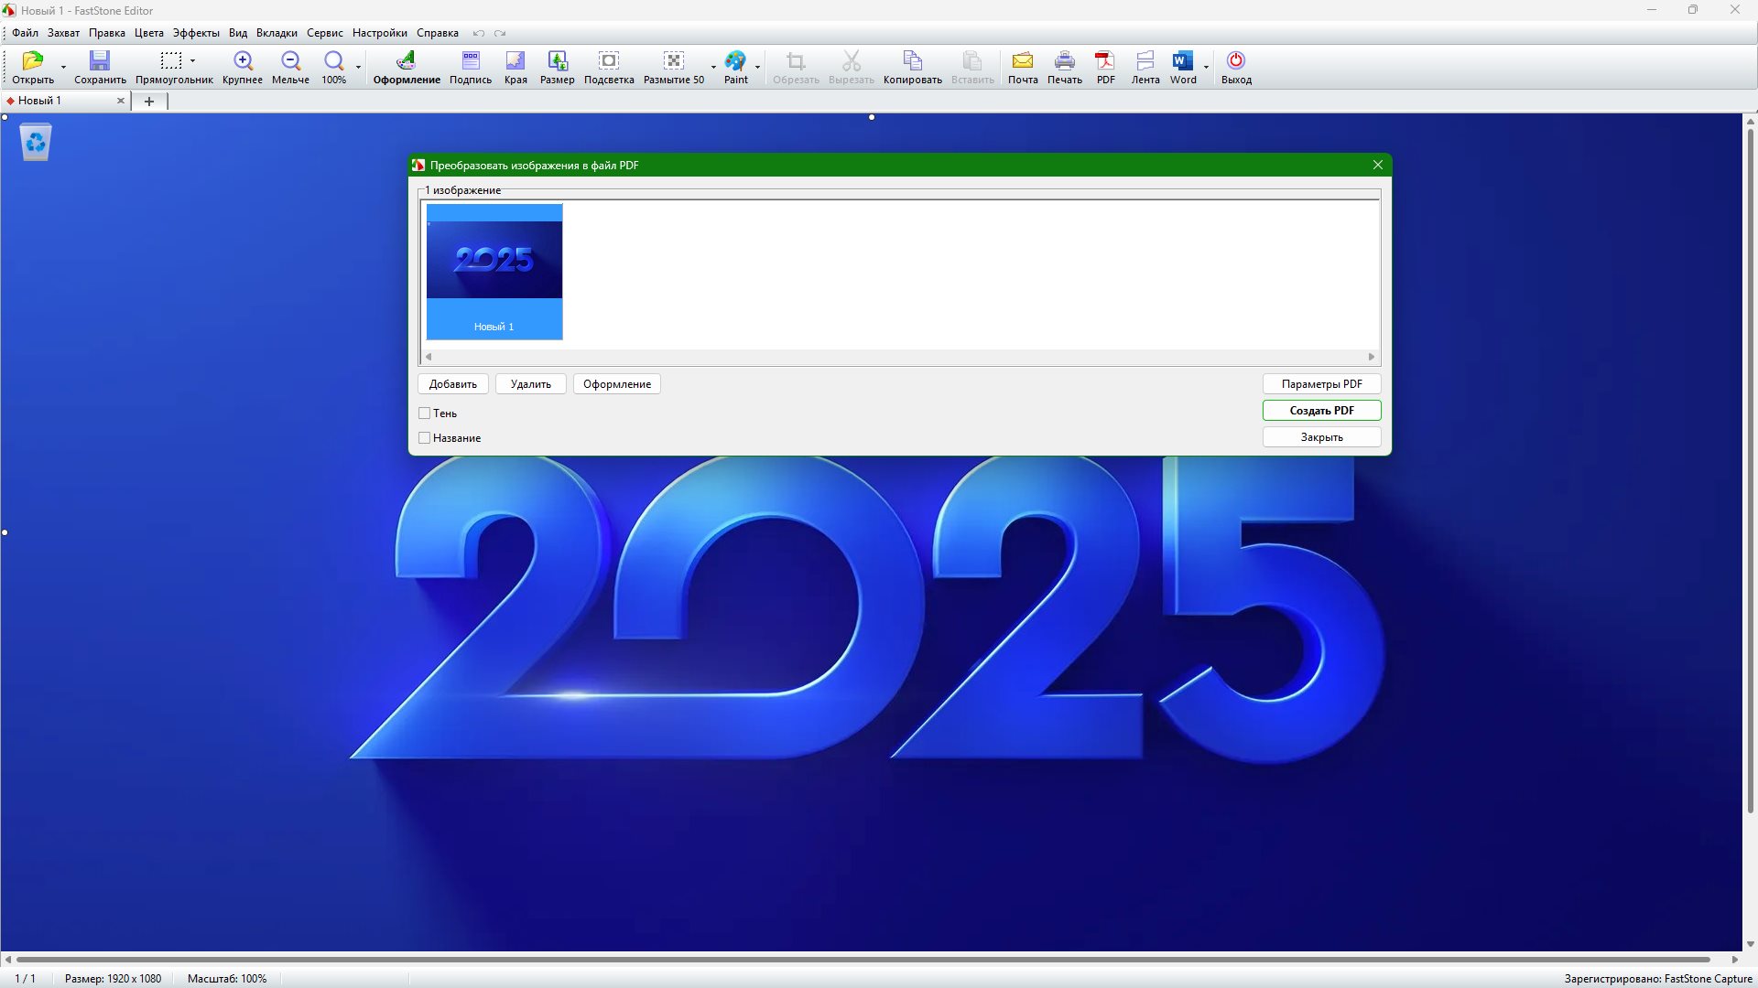
Task: Click the Zoom In (Крупнее) icon
Action: [243, 61]
